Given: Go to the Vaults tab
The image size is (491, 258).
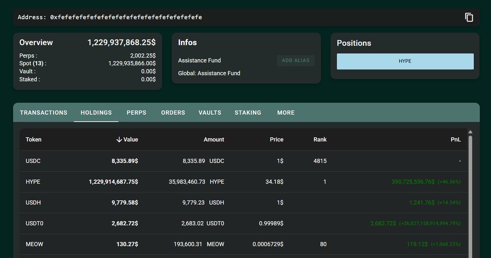Looking at the screenshot, I should 210,113.
